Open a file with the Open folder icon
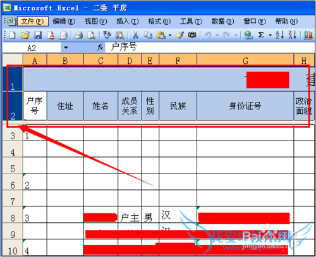This screenshot has height=257, width=316. [25, 35]
